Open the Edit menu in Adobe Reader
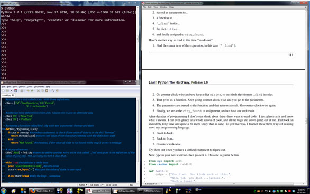Viewport: 310px width, 194px height. pos(150,7)
